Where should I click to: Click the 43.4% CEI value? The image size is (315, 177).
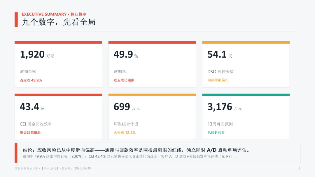(x=32, y=107)
